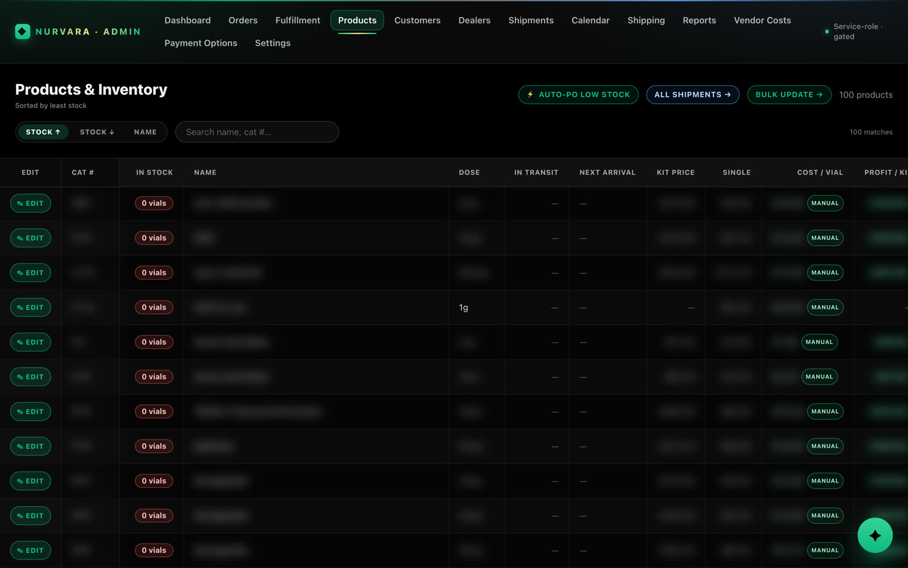
Task: Edit the first product row
Action: (x=31, y=203)
